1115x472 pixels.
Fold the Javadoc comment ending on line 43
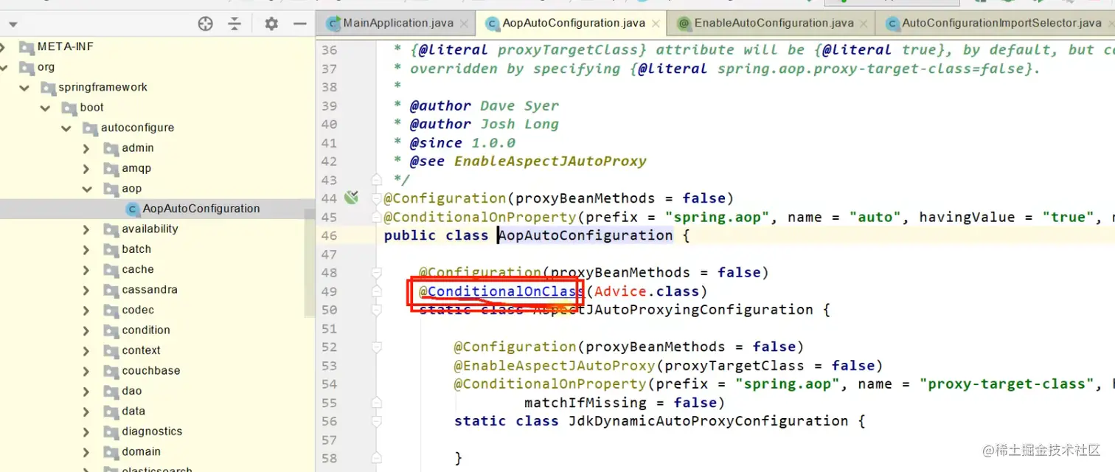pyautogui.click(x=377, y=179)
